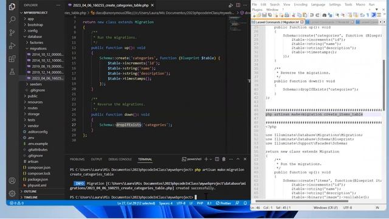Open the File menu in Notepad++
Image resolution: width=389 pixels, height=219 pixels.
(x=255, y=4)
